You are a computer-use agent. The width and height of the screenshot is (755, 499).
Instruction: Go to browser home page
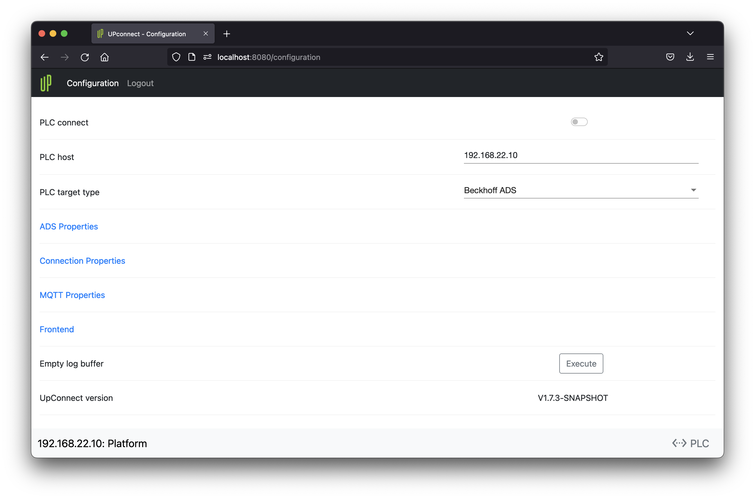pos(104,57)
